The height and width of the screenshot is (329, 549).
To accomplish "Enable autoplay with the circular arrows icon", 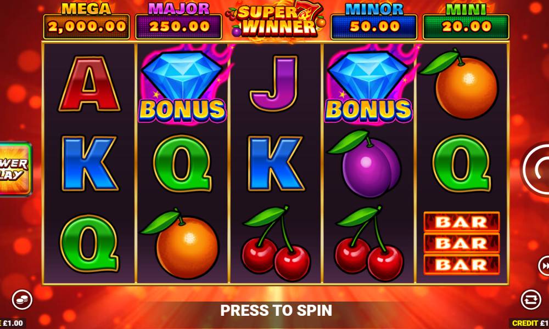I will pyautogui.click(x=531, y=299).
